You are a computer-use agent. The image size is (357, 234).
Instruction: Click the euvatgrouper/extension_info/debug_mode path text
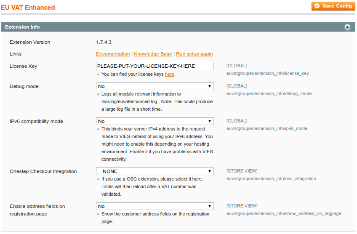(269, 93)
